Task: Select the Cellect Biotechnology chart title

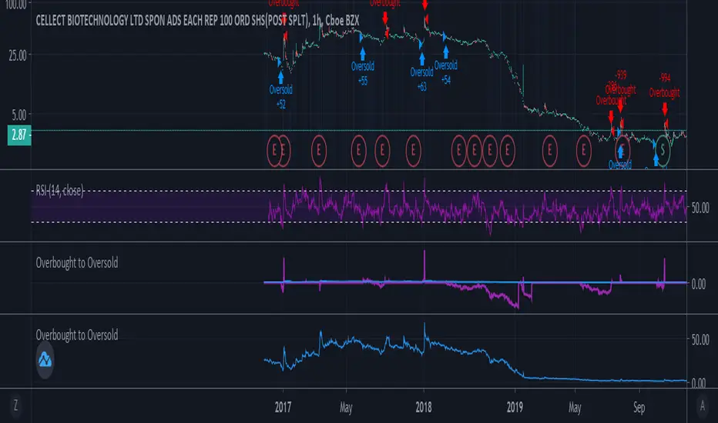Action: [197, 21]
